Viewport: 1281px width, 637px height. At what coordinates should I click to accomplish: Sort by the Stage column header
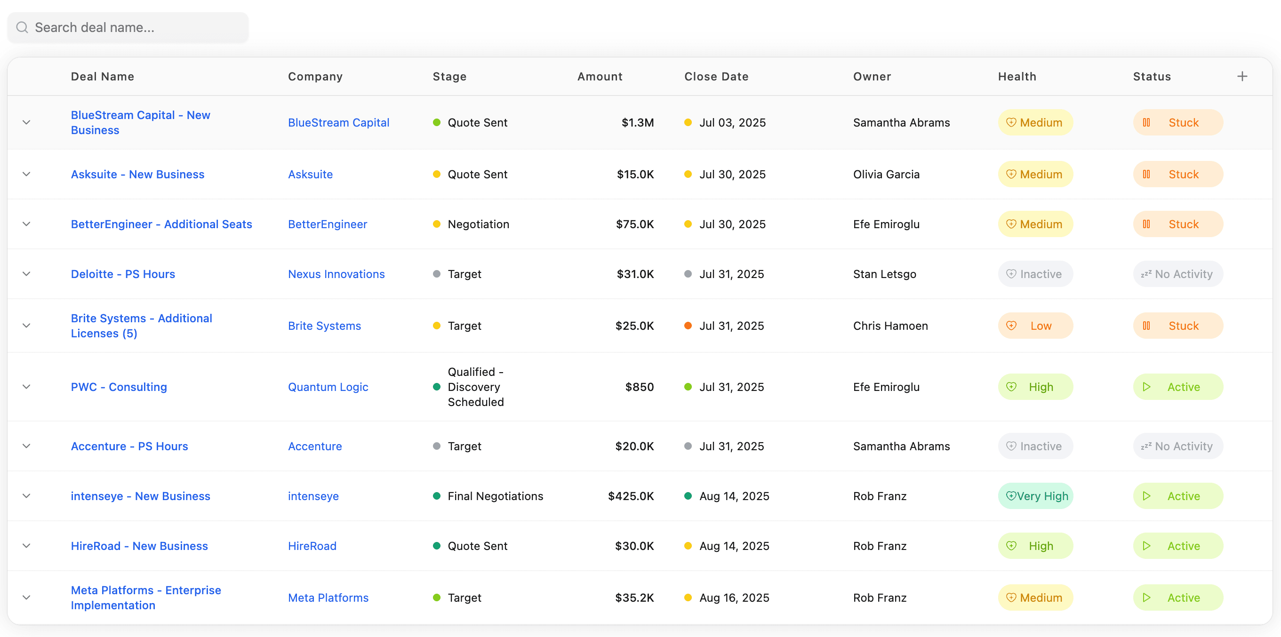click(449, 76)
